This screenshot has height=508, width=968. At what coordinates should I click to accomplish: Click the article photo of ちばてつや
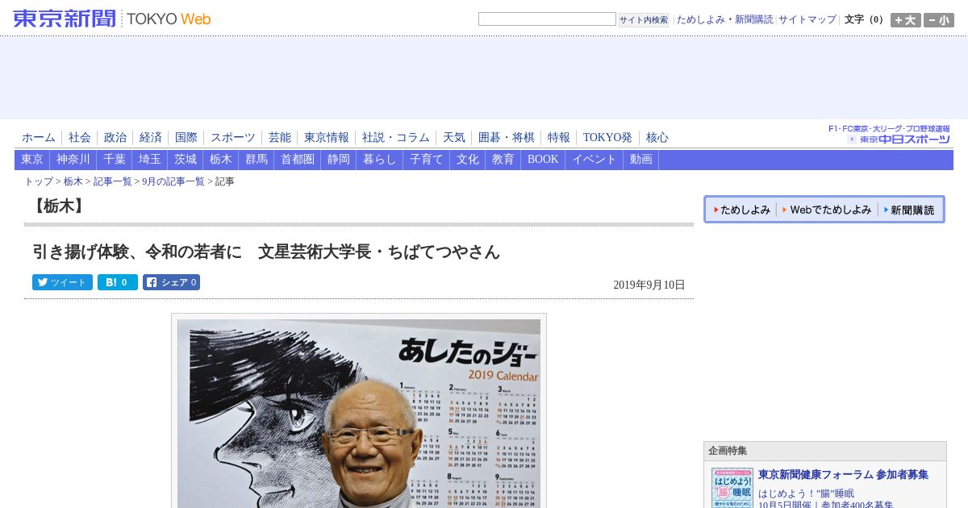pos(359,413)
